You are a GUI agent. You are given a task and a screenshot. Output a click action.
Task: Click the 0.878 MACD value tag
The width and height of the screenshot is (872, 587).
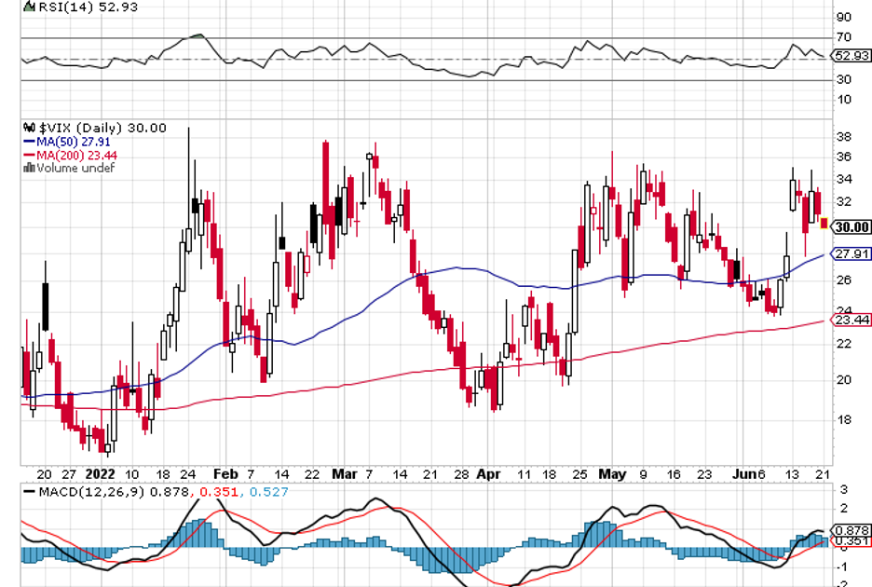(851, 529)
